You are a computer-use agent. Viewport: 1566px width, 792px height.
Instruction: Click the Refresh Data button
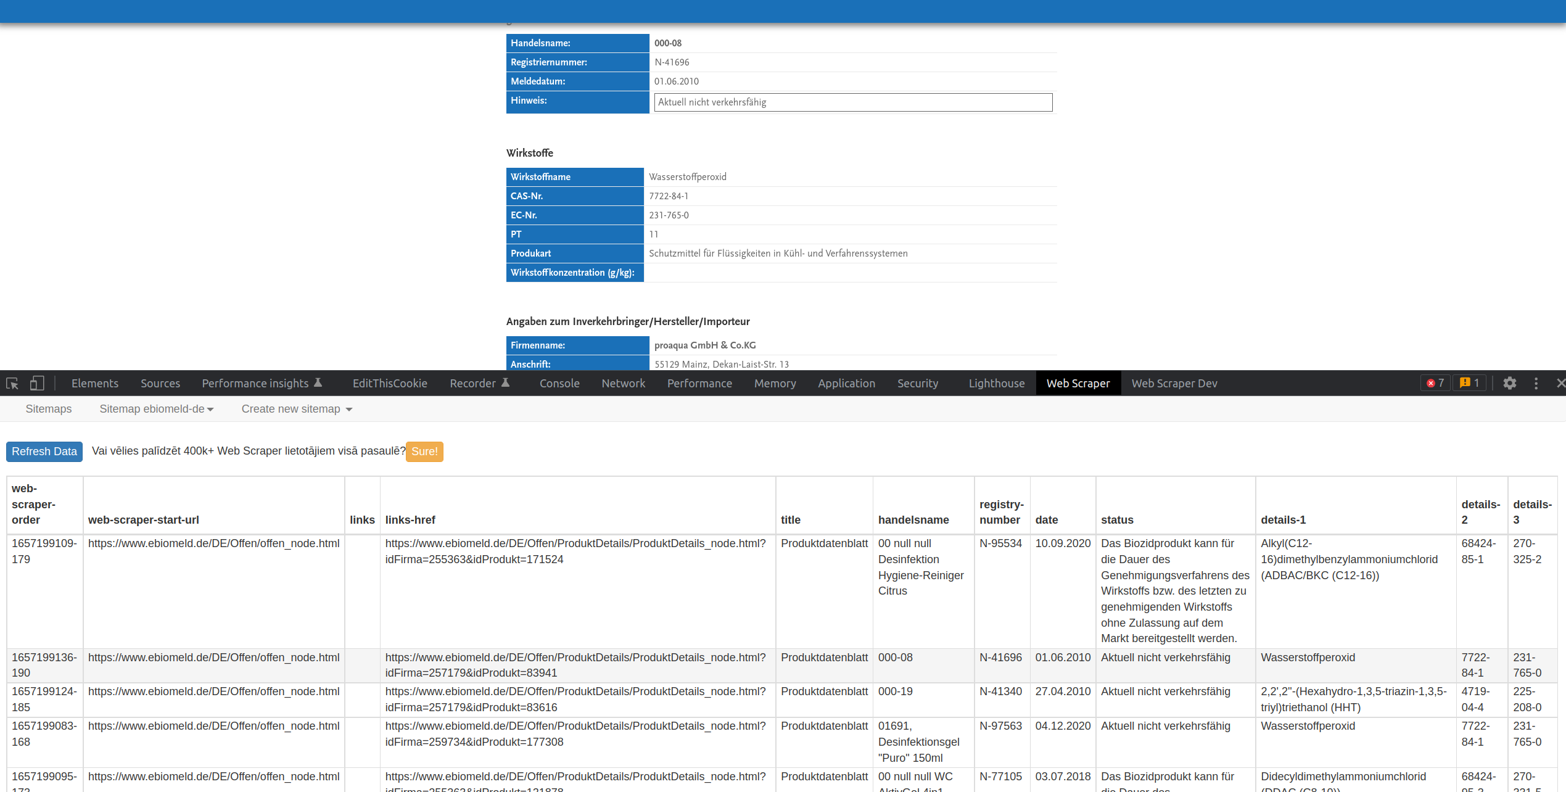pos(44,452)
